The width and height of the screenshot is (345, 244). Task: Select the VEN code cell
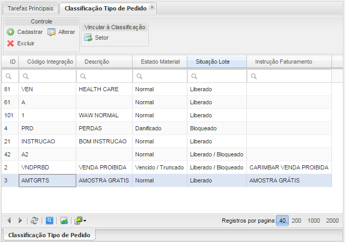47,89
